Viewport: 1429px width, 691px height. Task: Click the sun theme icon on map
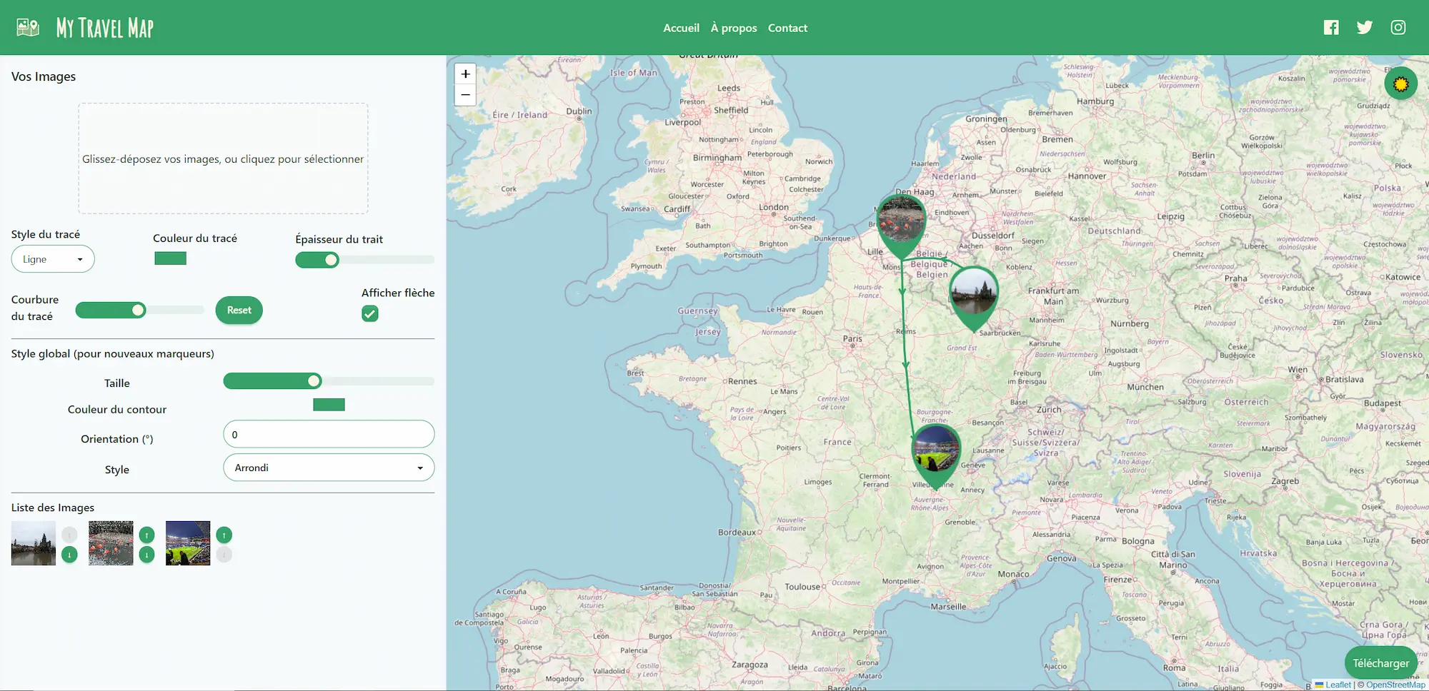(x=1400, y=84)
